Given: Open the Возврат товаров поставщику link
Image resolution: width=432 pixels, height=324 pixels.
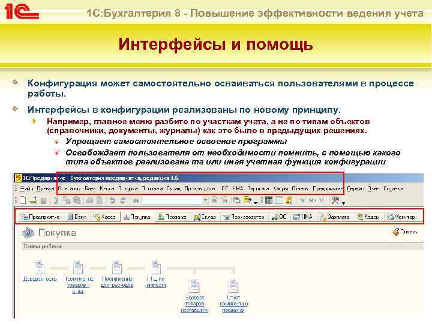Looking at the screenshot, I should [x=194, y=304].
